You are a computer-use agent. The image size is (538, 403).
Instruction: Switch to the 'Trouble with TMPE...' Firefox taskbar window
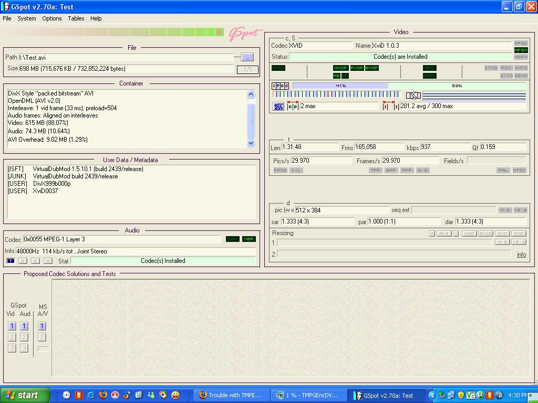[232, 396]
